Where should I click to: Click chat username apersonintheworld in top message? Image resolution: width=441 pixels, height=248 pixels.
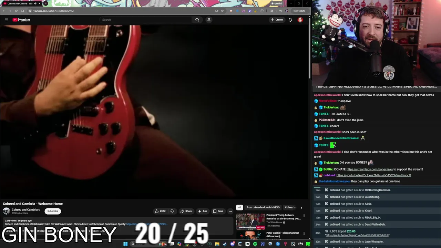(x=328, y=95)
